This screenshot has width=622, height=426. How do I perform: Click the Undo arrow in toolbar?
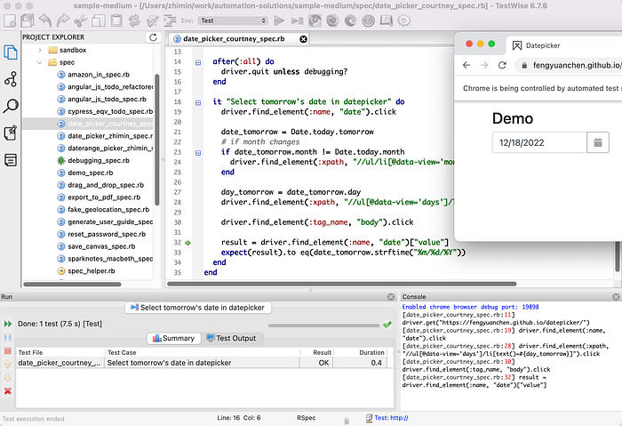click(45, 20)
